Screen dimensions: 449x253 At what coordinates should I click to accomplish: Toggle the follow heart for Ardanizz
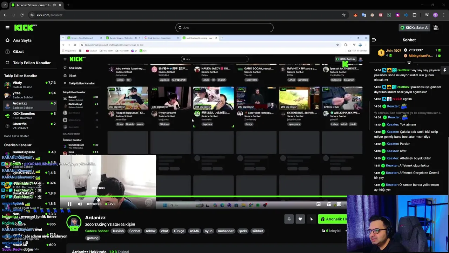pos(300,219)
